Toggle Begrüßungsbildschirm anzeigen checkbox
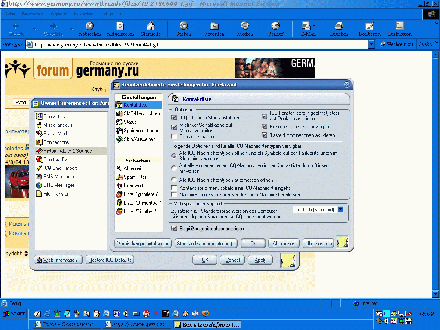This screenshot has height=330, width=440. coord(174,229)
